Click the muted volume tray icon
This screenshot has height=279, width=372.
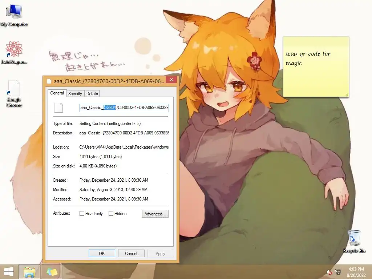click(x=329, y=272)
